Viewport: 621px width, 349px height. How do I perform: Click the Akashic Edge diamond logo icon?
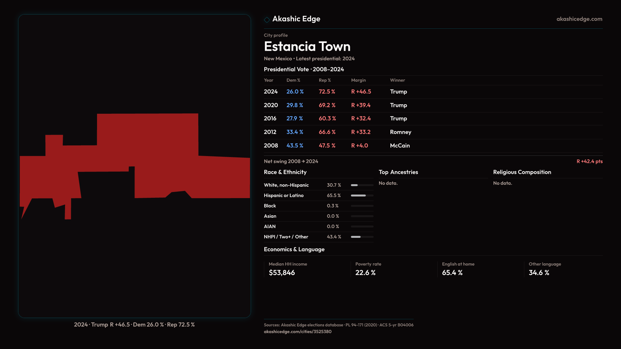267,20
